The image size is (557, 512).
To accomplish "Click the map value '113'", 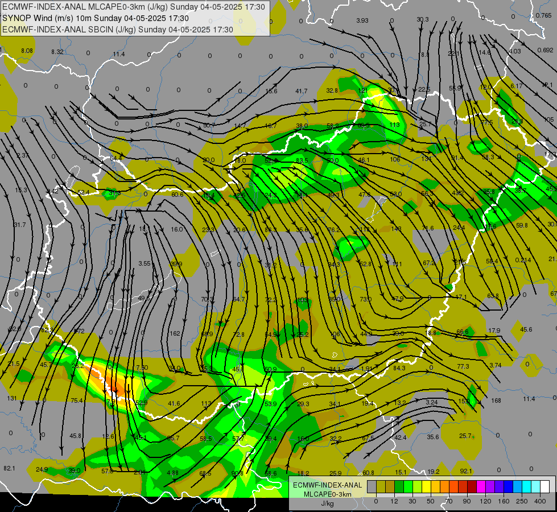I will coord(395,125).
